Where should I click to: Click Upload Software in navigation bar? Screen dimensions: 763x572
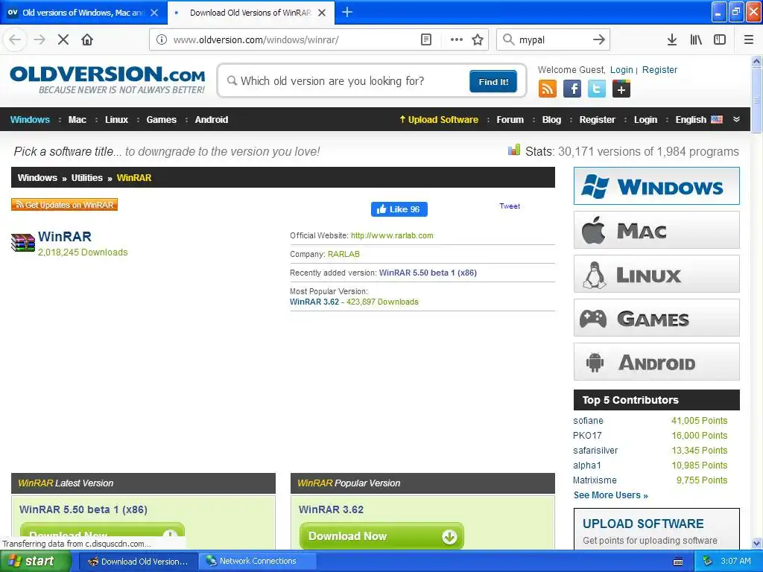coord(439,120)
